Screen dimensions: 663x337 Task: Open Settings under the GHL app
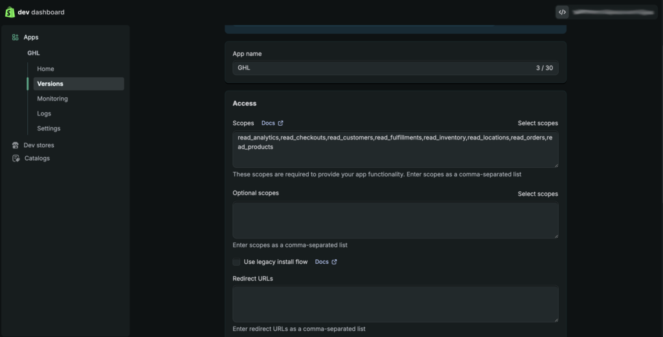click(x=49, y=128)
